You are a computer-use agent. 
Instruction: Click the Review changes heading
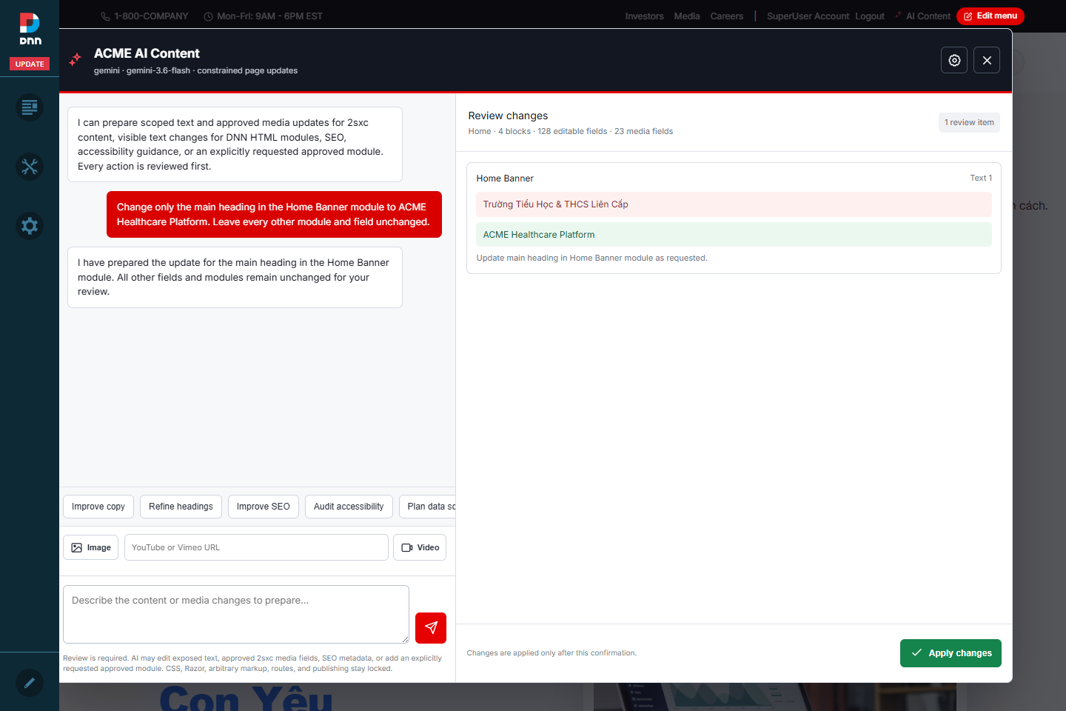[x=508, y=116]
